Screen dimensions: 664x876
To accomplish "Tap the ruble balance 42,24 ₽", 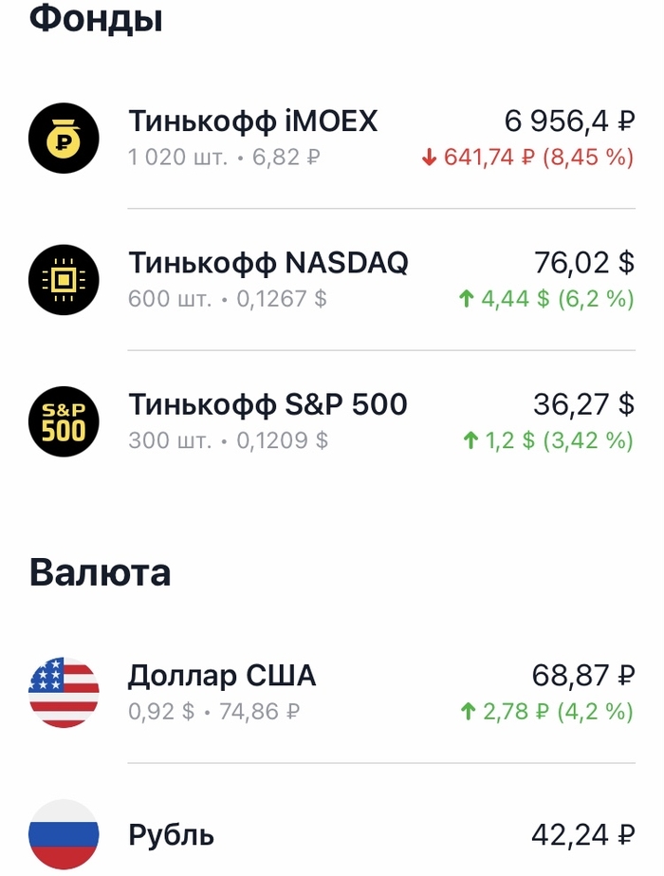I will tap(582, 835).
